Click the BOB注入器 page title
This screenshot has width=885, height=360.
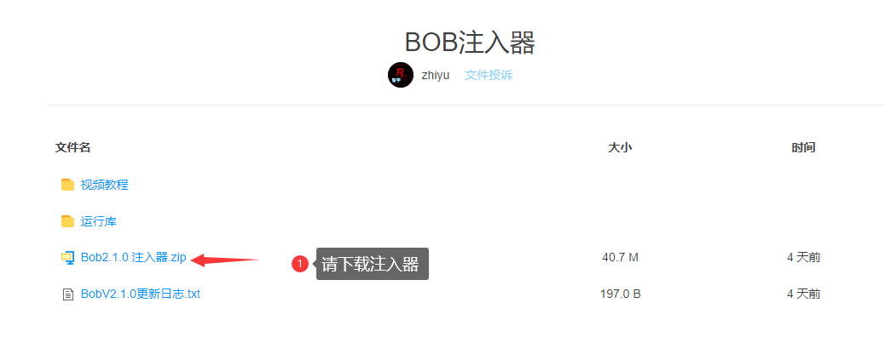point(470,43)
